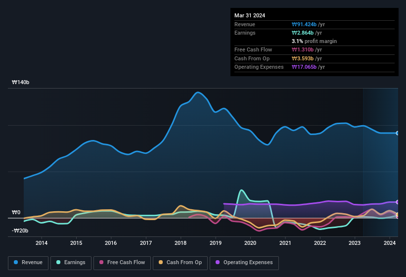
Task: Click the Revenue label in tooltip
Action: pos(245,24)
